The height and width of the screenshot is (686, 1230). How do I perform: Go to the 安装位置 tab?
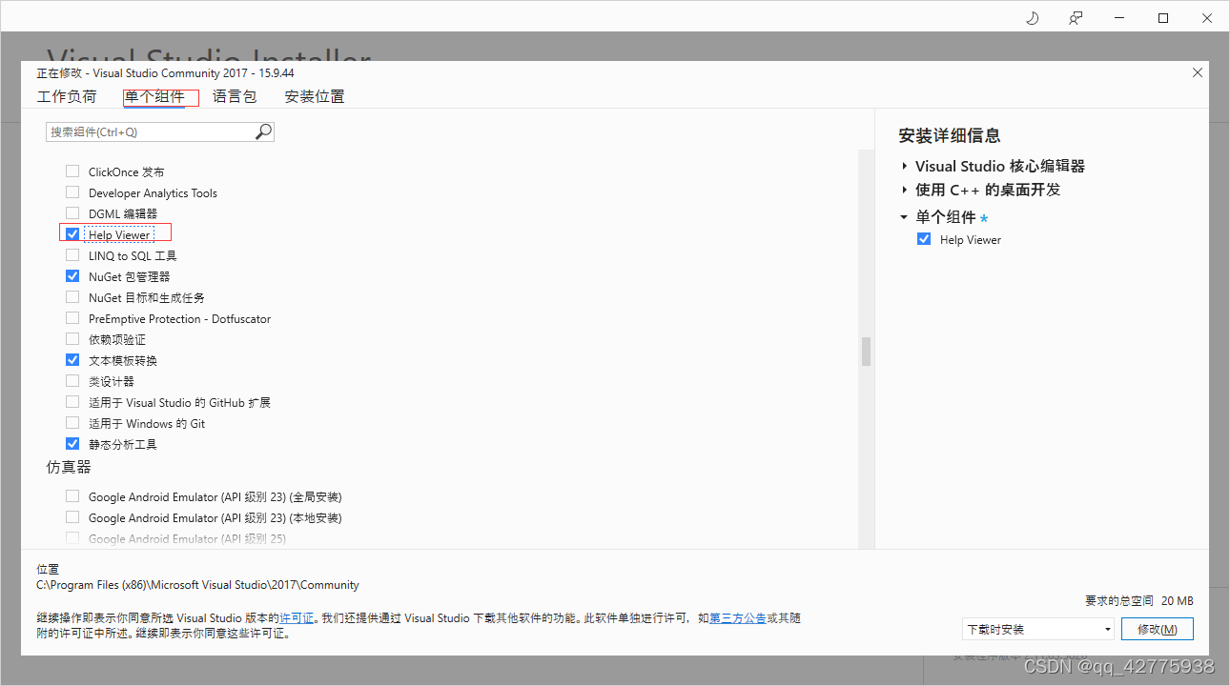[x=315, y=96]
